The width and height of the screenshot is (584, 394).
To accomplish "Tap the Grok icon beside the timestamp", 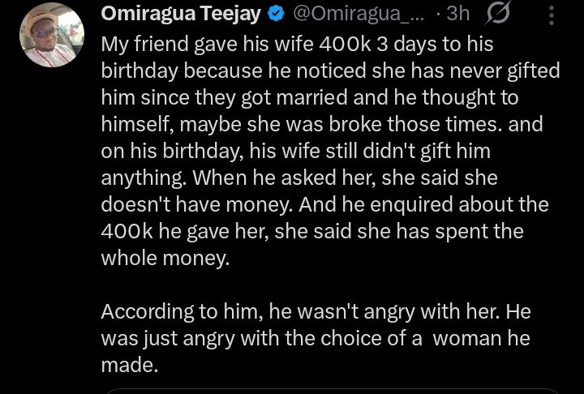I will pyautogui.click(x=500, y=15).
